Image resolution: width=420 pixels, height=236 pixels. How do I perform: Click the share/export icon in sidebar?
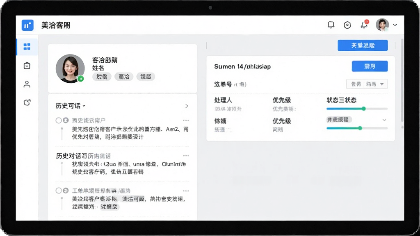27,102
